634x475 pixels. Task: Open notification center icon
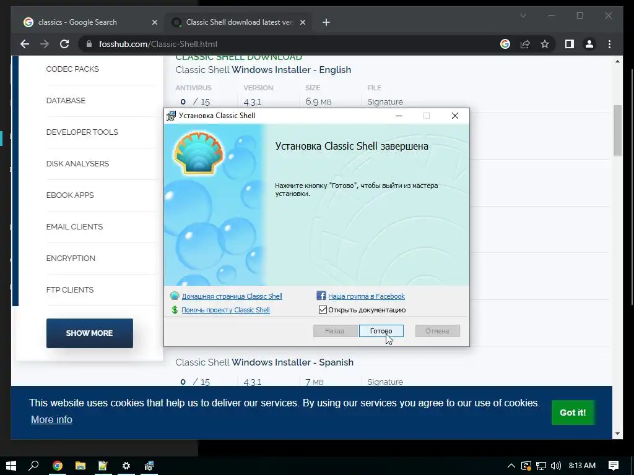coord(614,466)
